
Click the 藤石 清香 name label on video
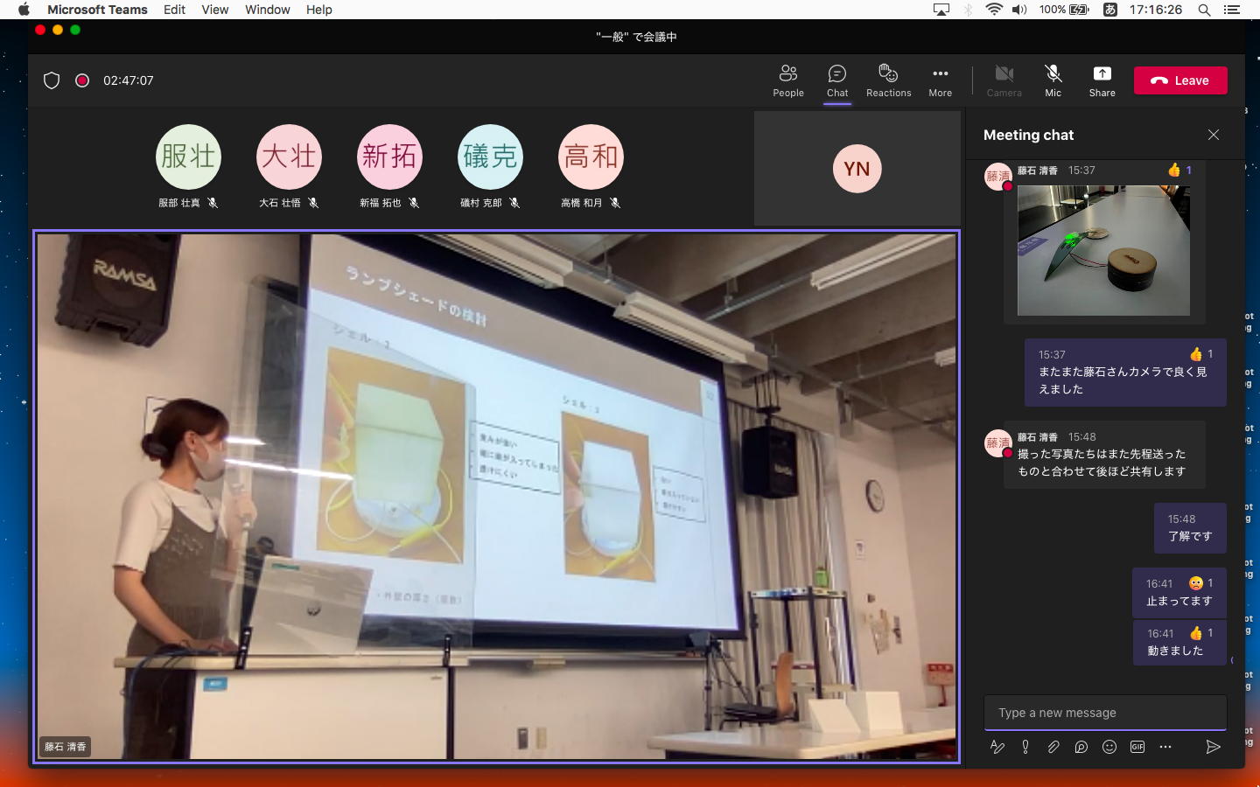pyautogui.click(x=66, y=747)
